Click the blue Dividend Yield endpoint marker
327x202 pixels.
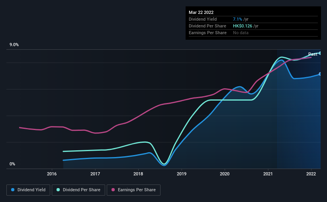point(320,74)
